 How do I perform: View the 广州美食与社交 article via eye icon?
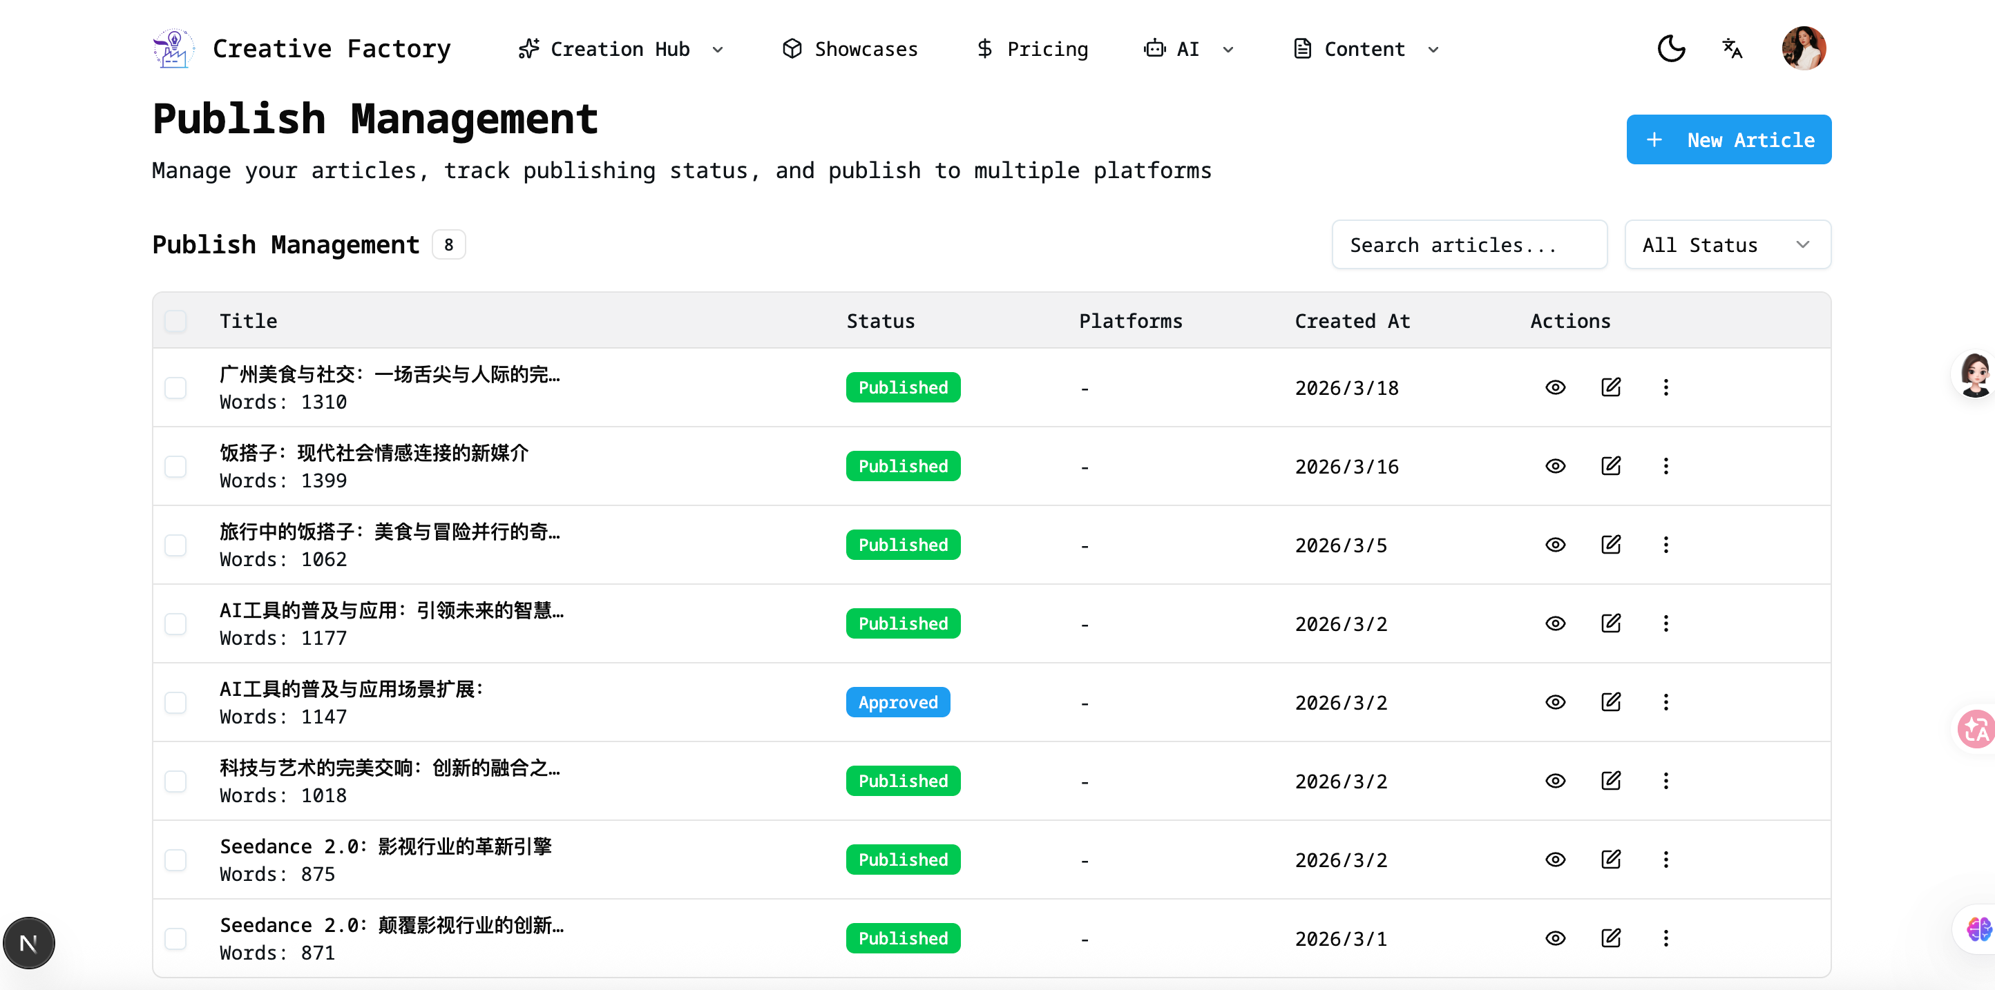[1555, 387]
